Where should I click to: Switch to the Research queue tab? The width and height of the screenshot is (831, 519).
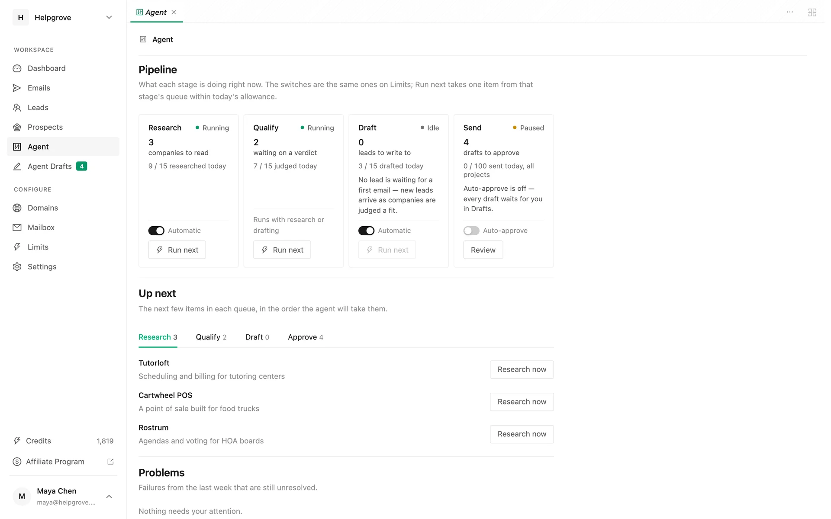[158, 337]
